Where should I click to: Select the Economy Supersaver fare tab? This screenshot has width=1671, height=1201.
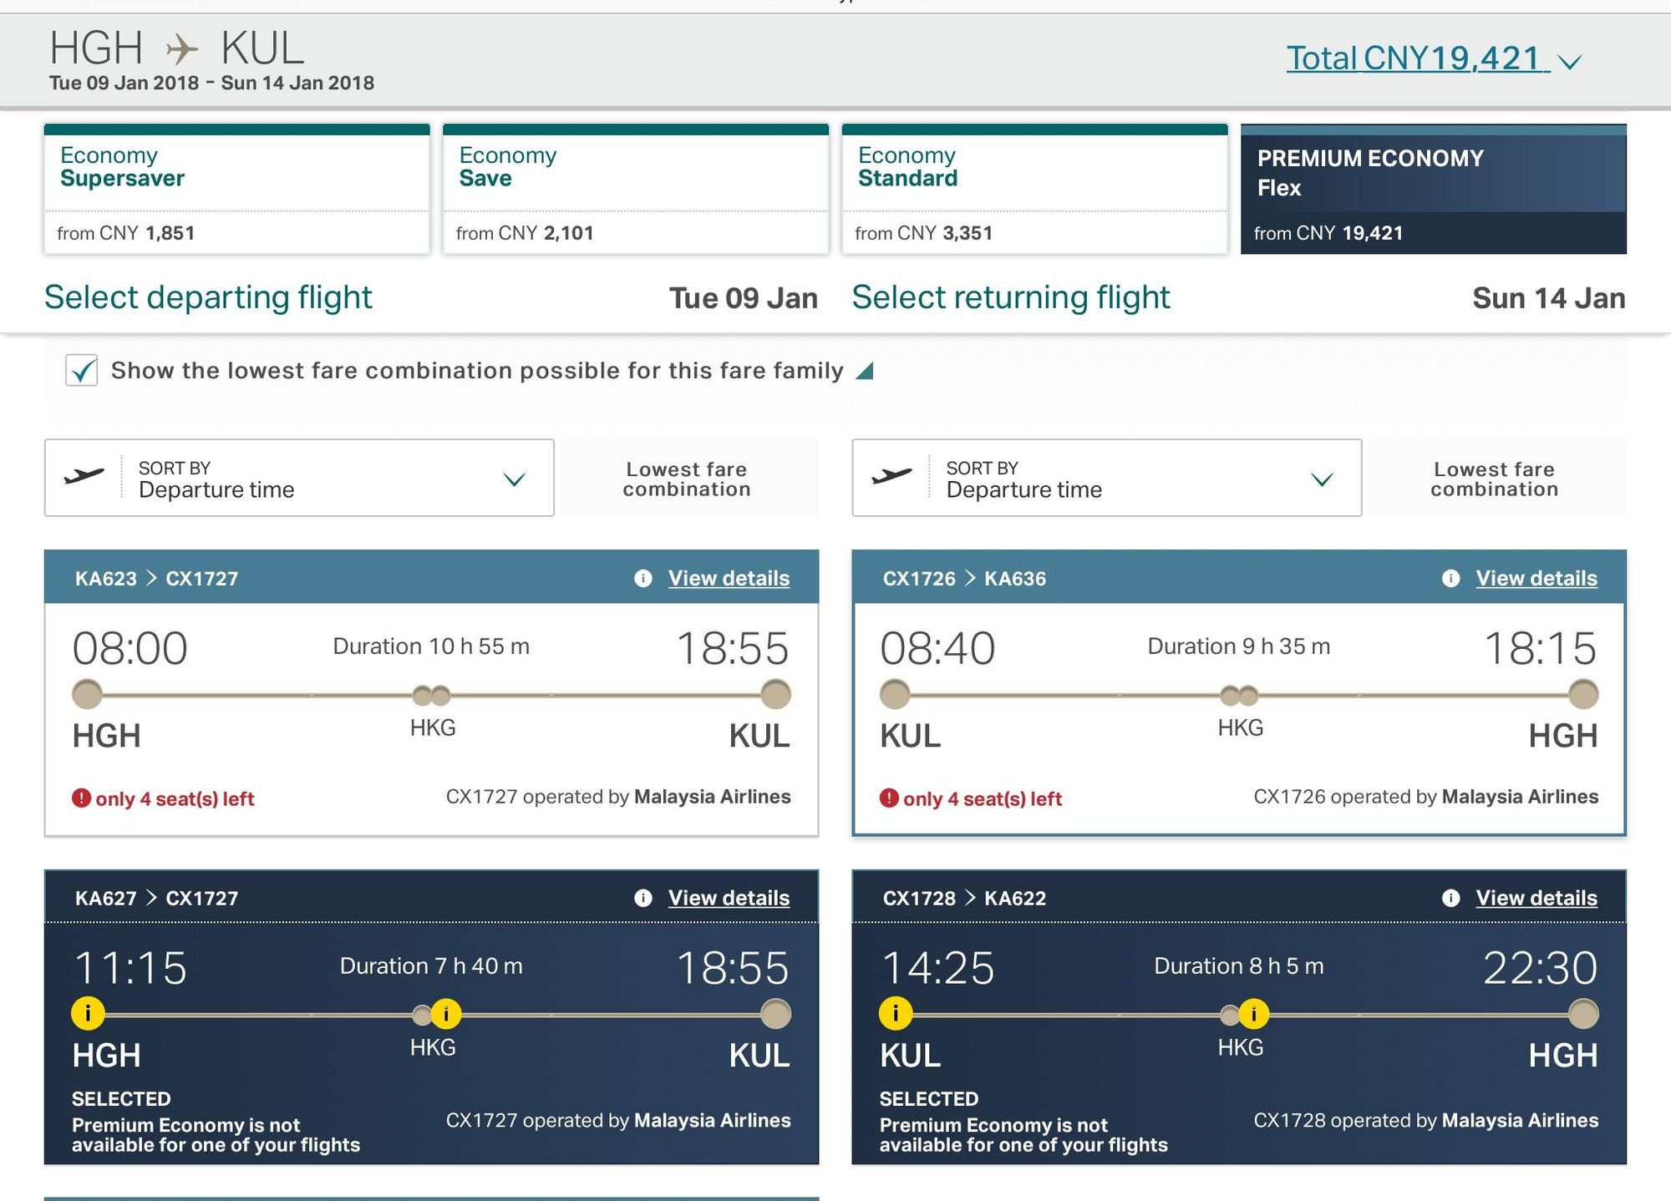click(236, 190)
